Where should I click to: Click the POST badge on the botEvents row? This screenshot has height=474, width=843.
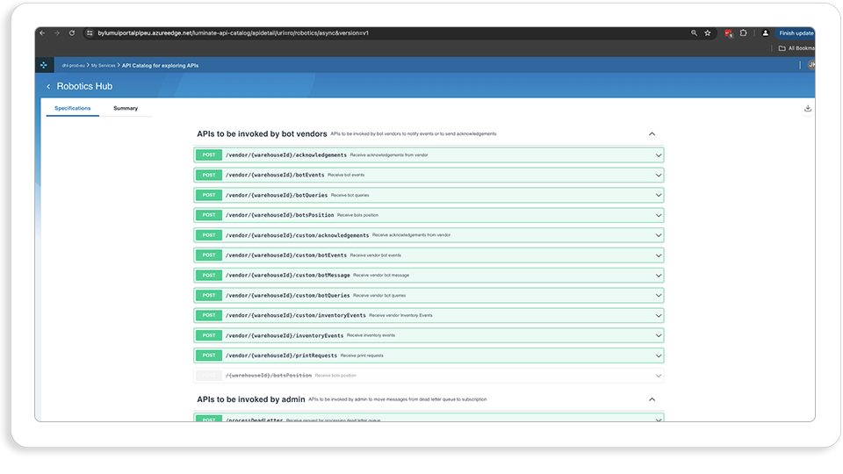pos(209,176)
